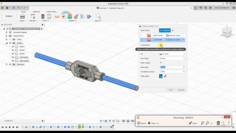The height and width of the screenshot is (133, 236).
Task: Click the Save icon in top bar
Action: tap(14, 8)
